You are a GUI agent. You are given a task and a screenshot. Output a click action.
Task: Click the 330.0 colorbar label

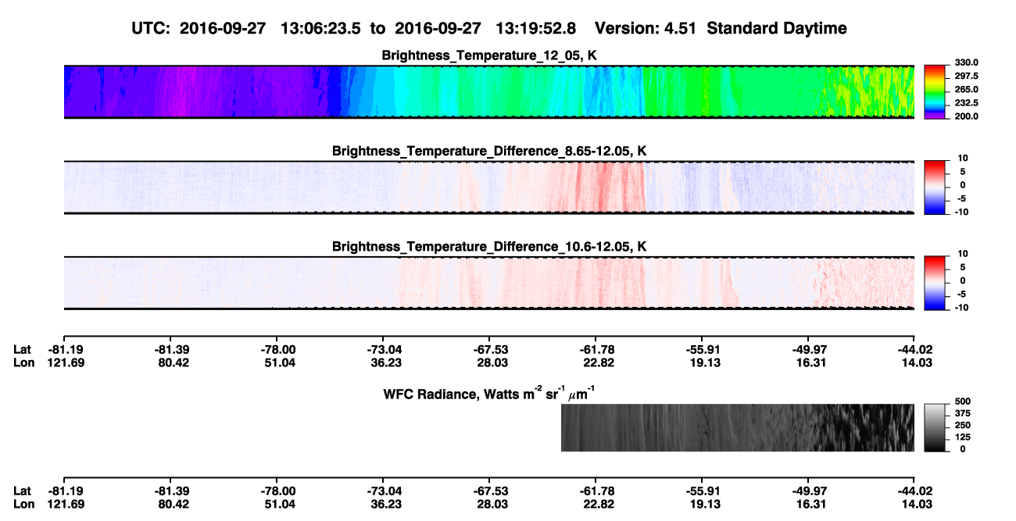pyautogui.click(x=966, y=62)
